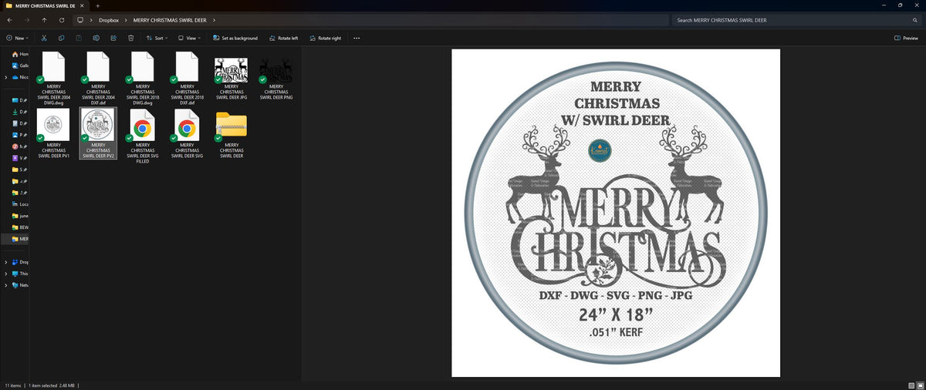
Task: Select SWIRL DEER 2018 DXF.dxf file
Action: pyautogui.click(x=187, y=78)
